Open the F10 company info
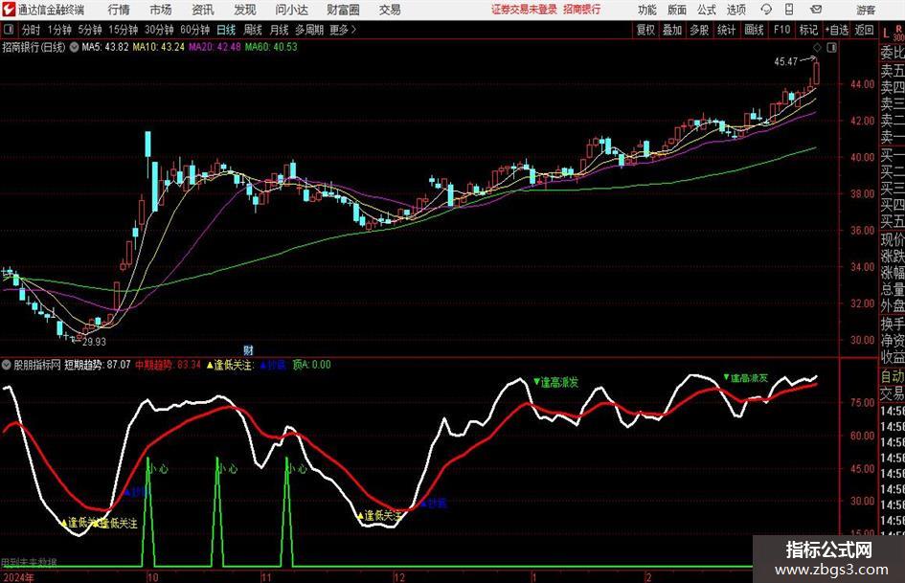The height and width of the screenshot is (583, 905). [782, 30]
